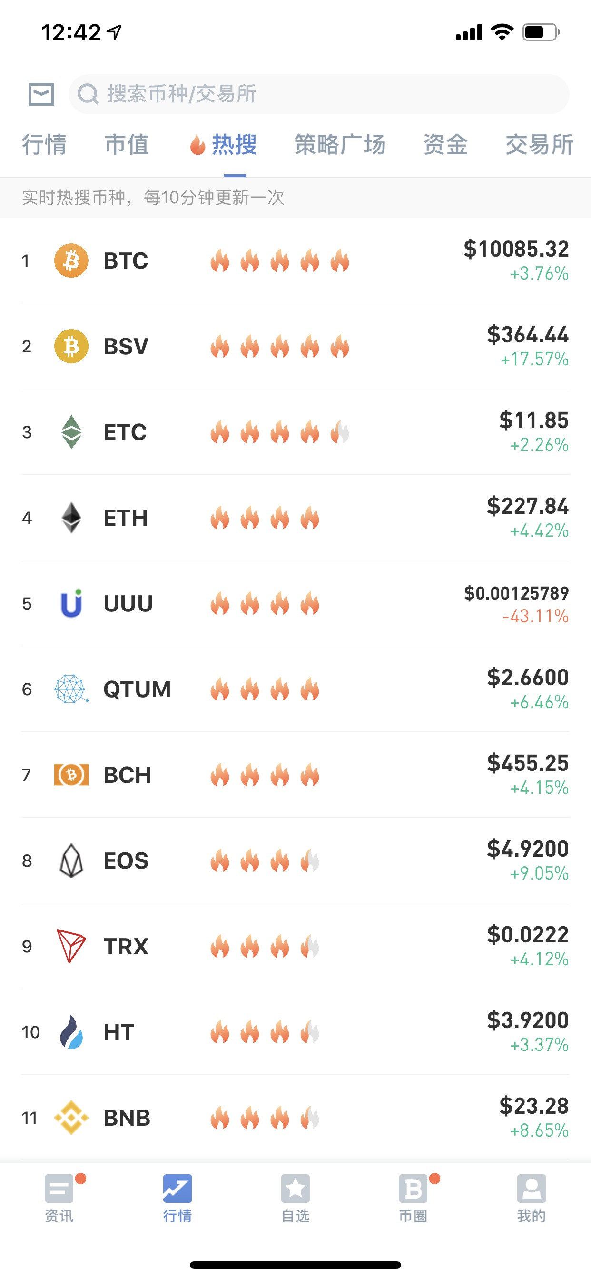This screenshot has height=1280, width=591.
Task: Switch to the 交易所 tab
Action: pos(539,145)
